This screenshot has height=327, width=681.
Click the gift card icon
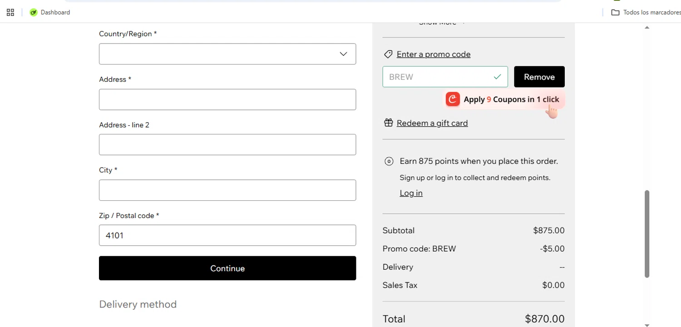[388, 123]
